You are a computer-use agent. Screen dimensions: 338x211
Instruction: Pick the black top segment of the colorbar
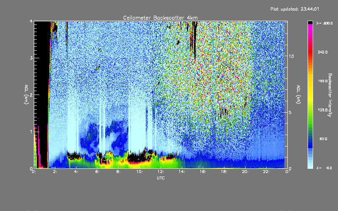[x=310, y=22]
